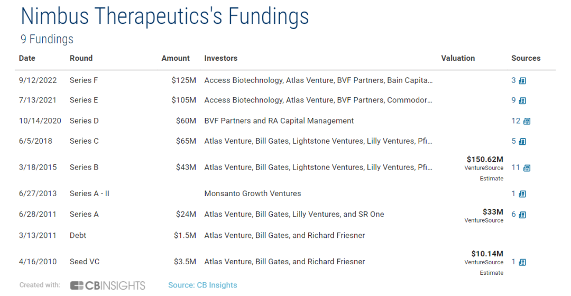Open sources icon for Series C round
Screen dimensions: 571x296
point(522,142)
